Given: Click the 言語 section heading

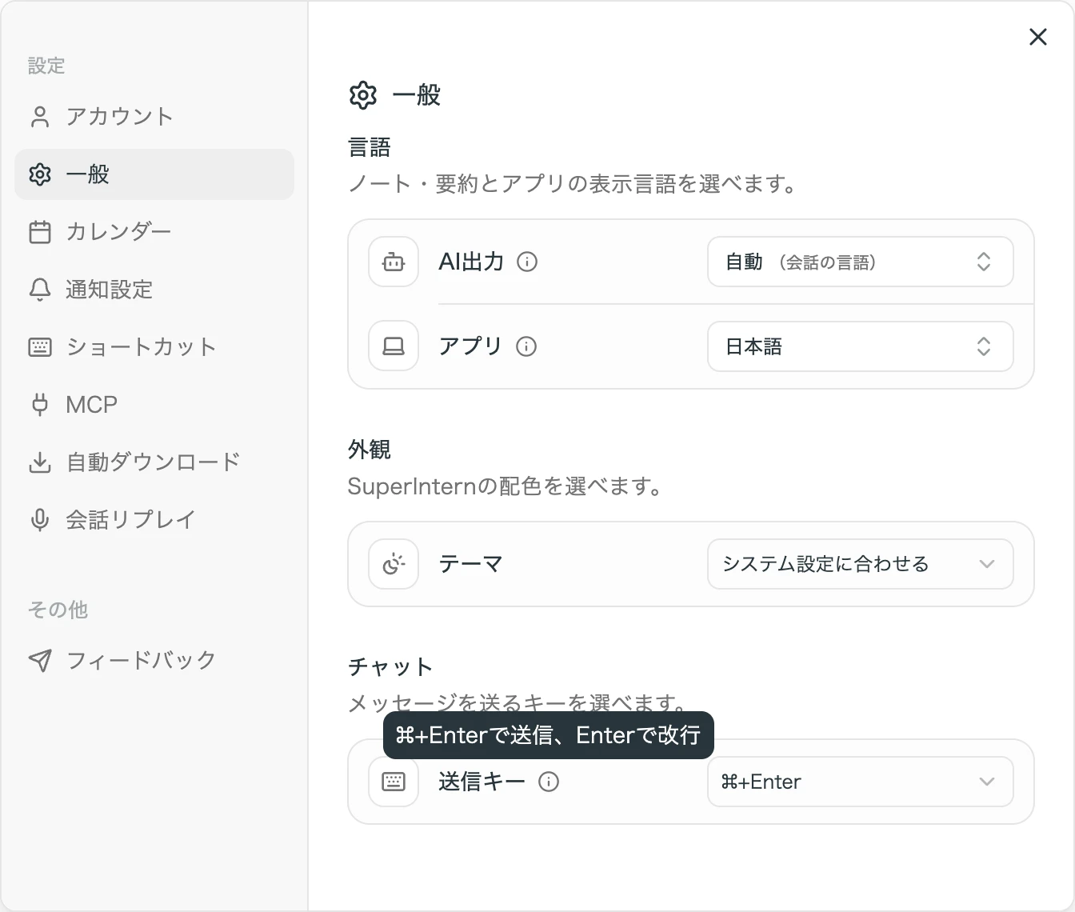Looking at the screenshot, I should [x=370, y=147].
